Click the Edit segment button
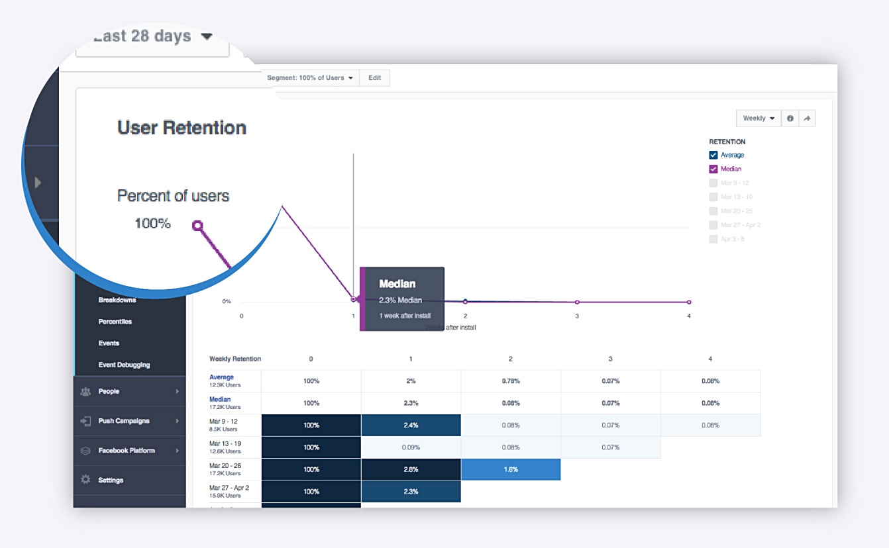 click(x=375, y=78)
